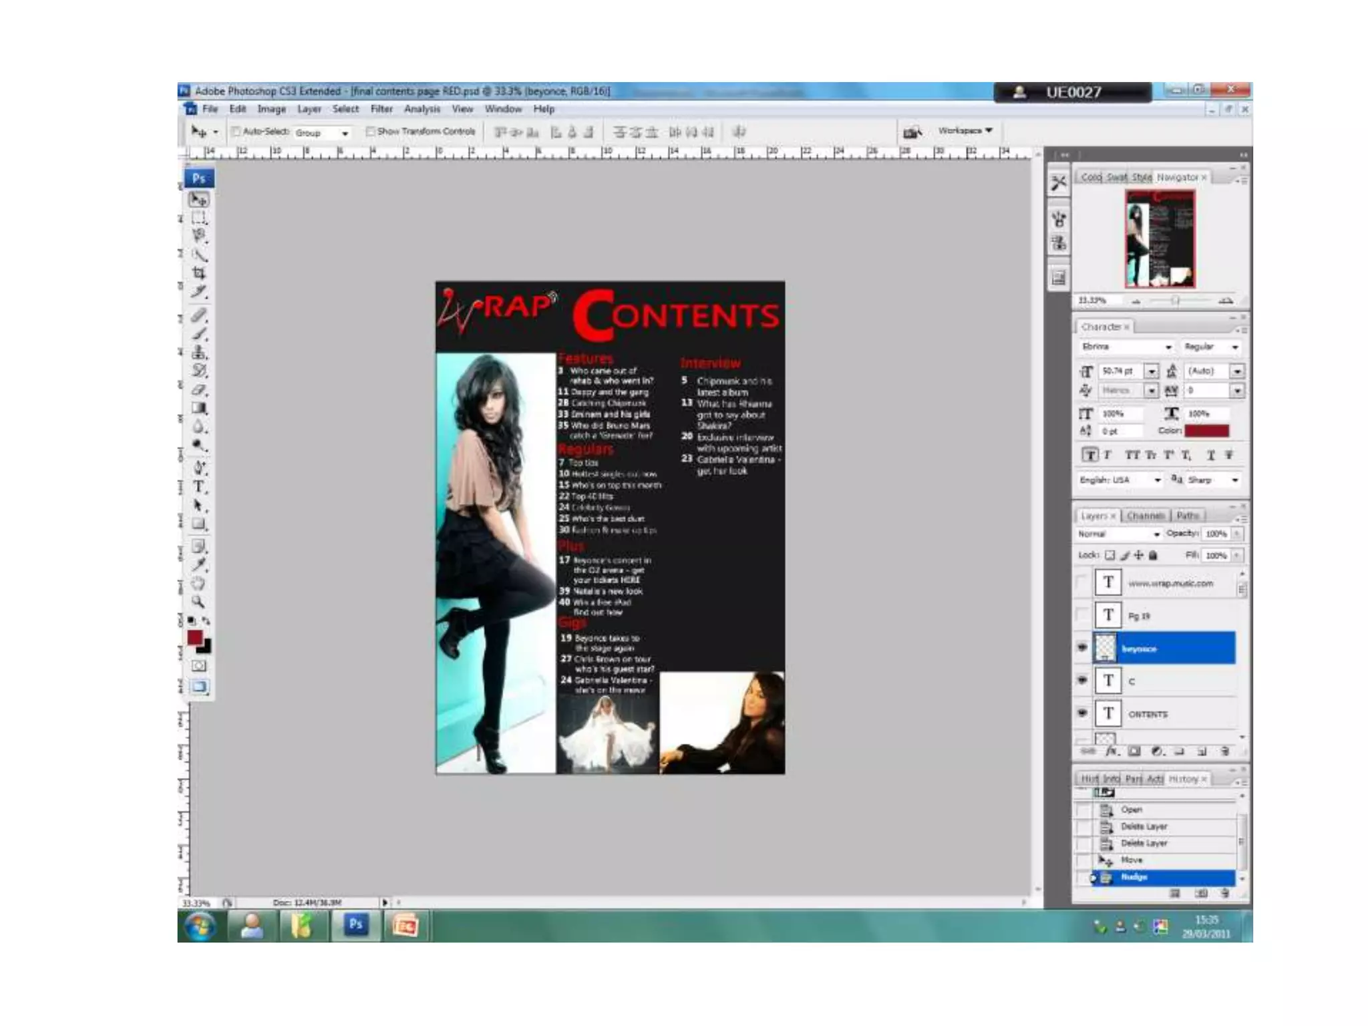The height and width of the screenshot is (1026, 1368).
Task: Toggle Quick Mask mode
Action: pos(199,666)
